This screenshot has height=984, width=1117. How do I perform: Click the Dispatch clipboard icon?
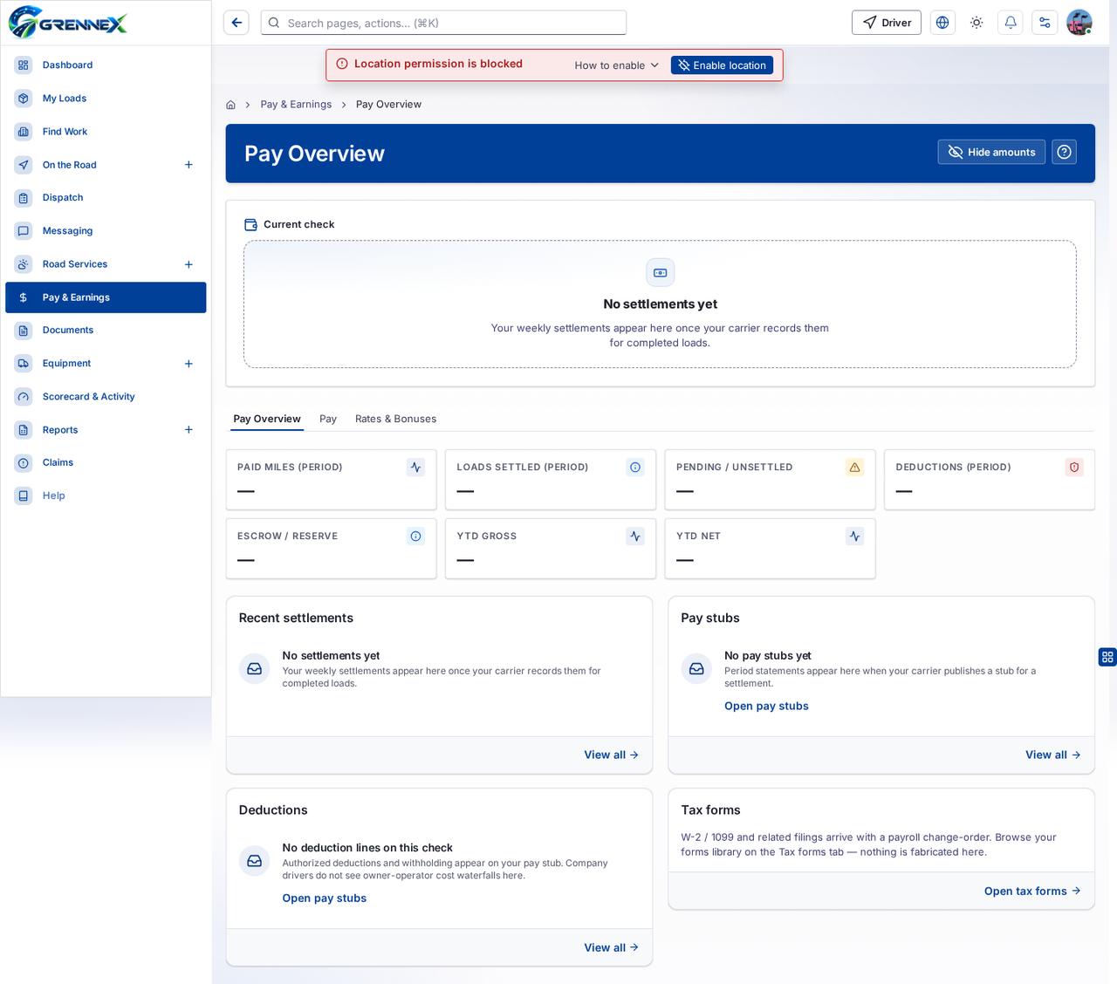pyautogui.click(x=24, y=197)
